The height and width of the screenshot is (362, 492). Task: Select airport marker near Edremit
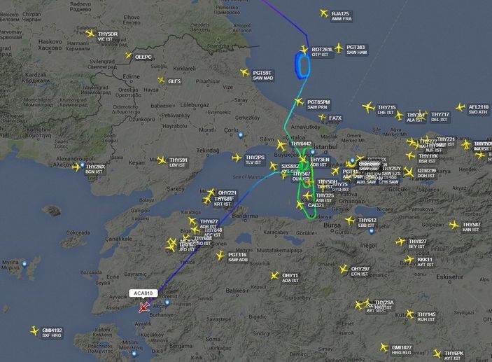click(167, 302)
